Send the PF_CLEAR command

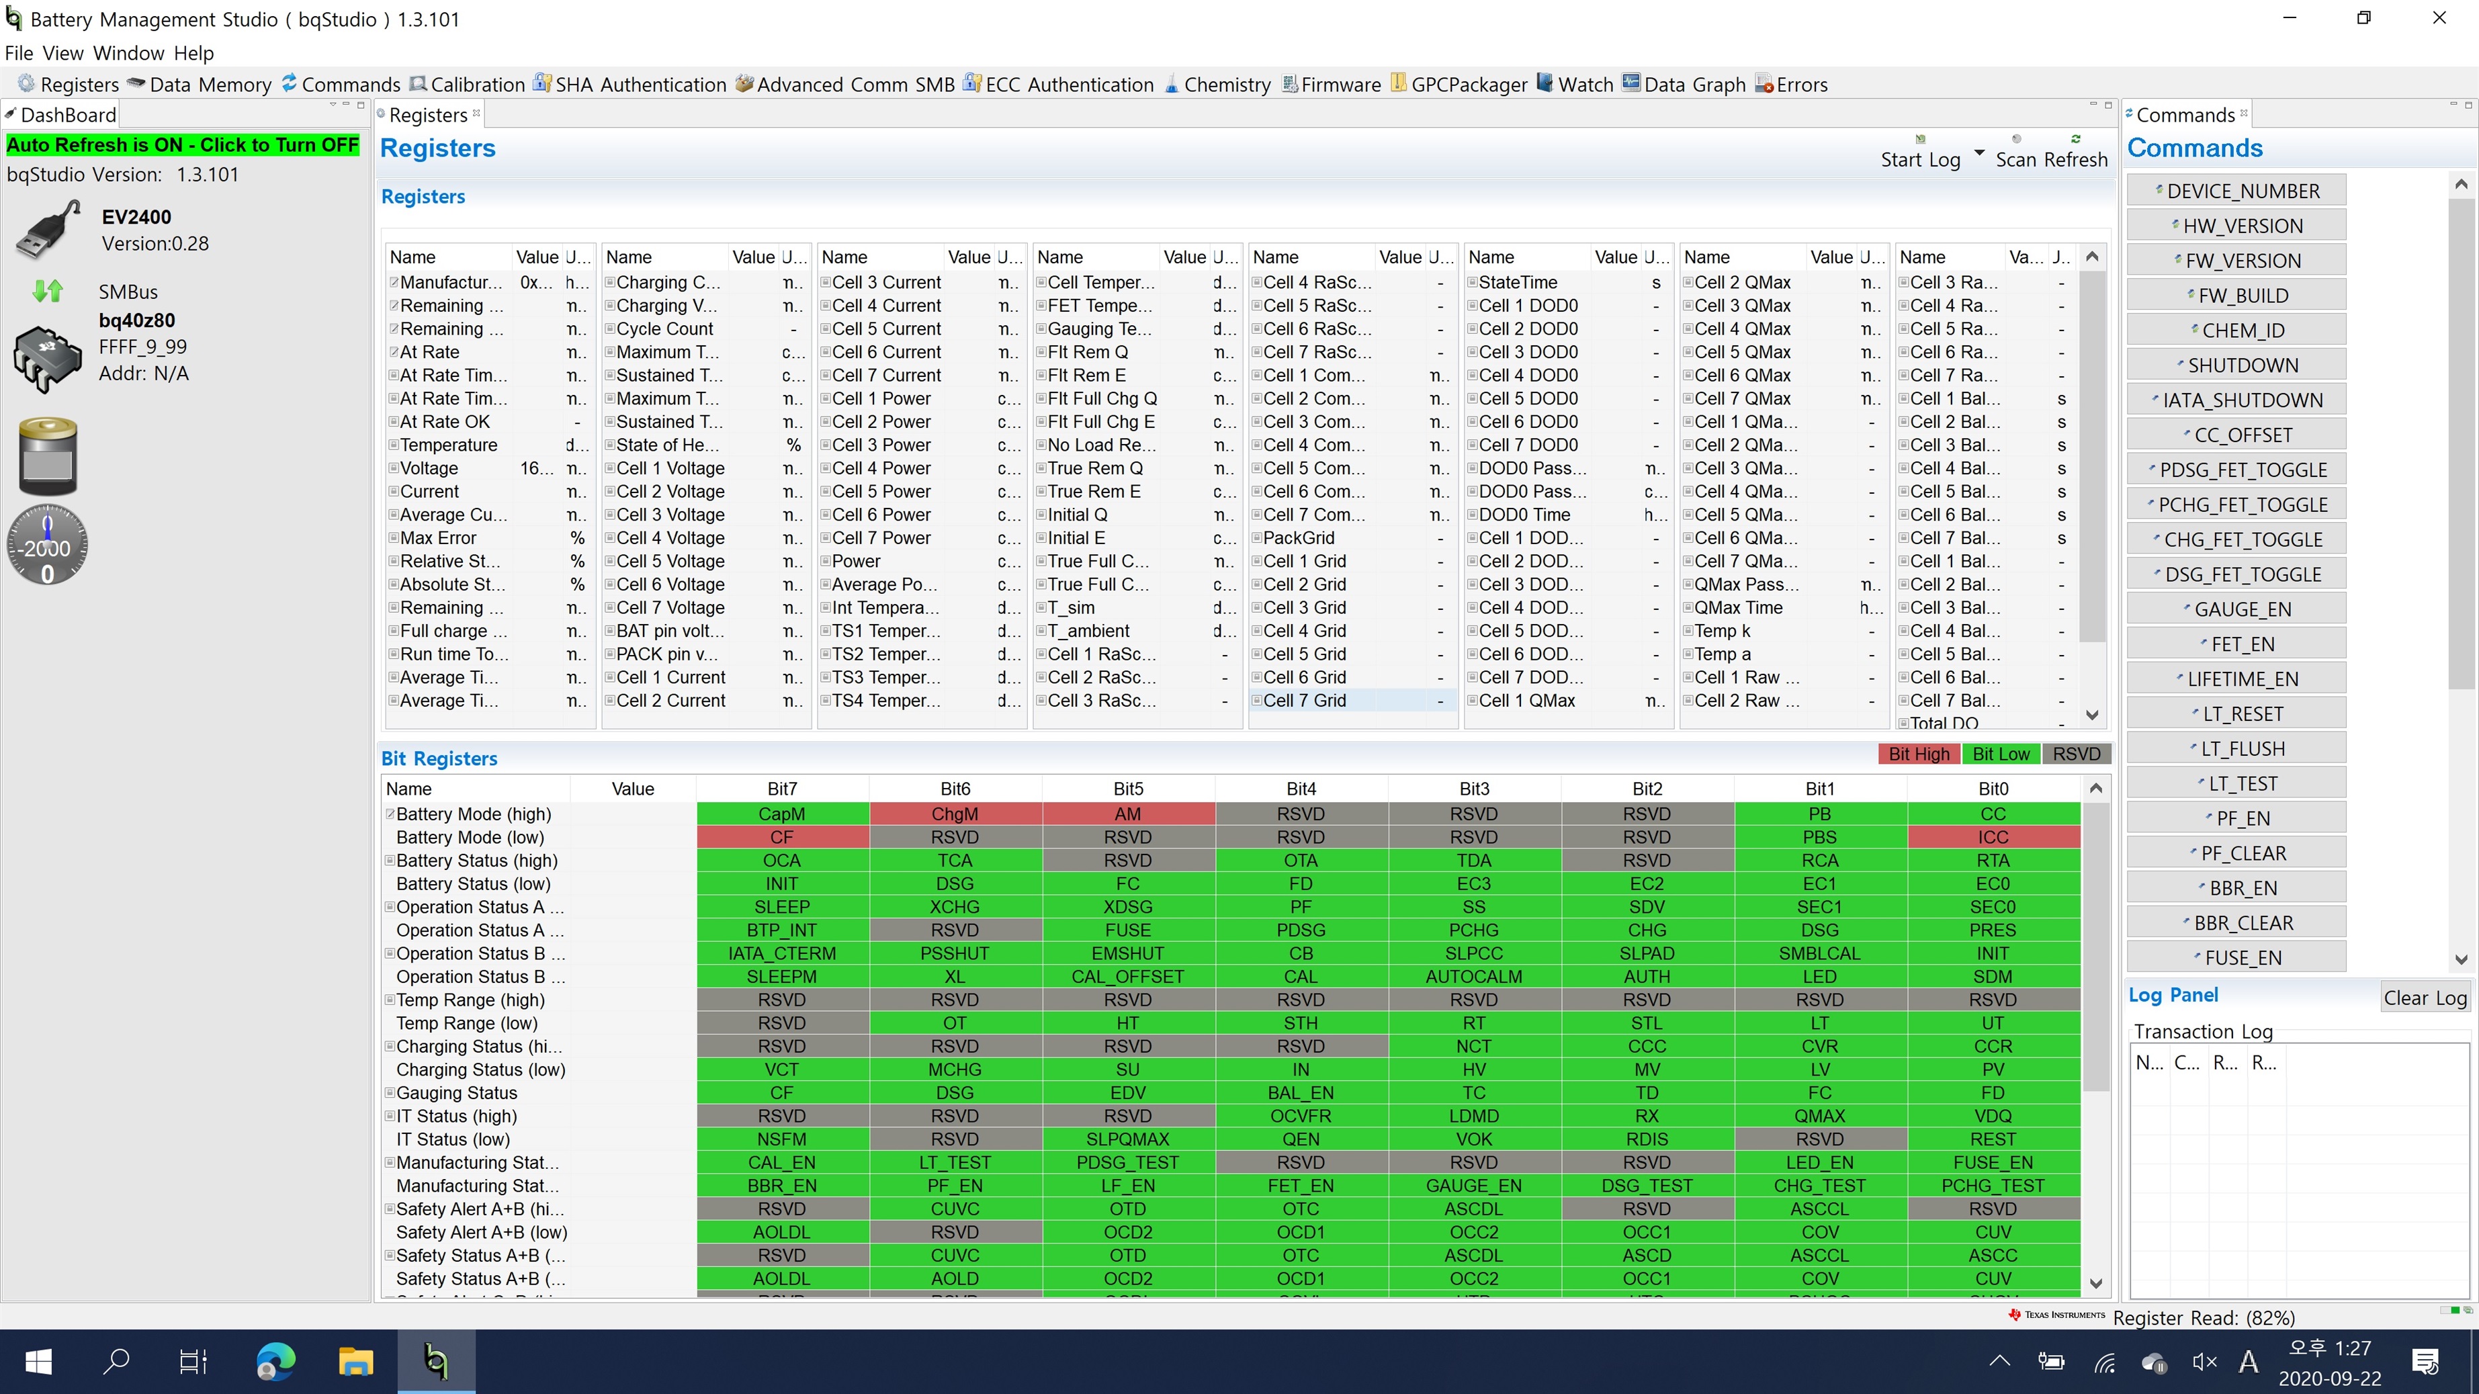click(2236, 853)
